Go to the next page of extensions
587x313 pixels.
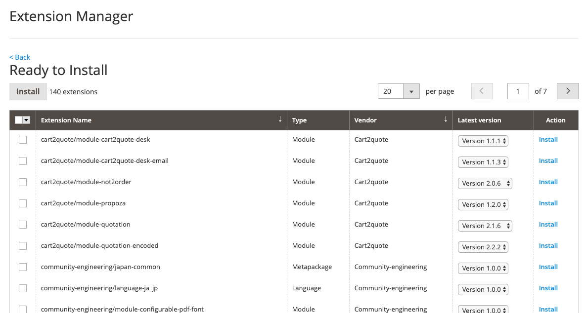click(x=567, y=91)
